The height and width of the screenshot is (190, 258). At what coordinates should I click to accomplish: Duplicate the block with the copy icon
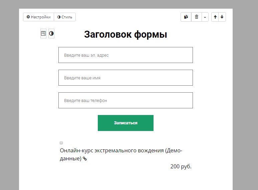coord(186,17)
